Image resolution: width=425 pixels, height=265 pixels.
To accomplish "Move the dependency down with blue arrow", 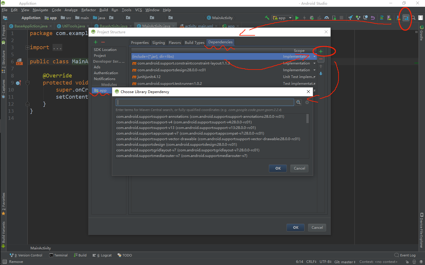I will tap(321, 74).
